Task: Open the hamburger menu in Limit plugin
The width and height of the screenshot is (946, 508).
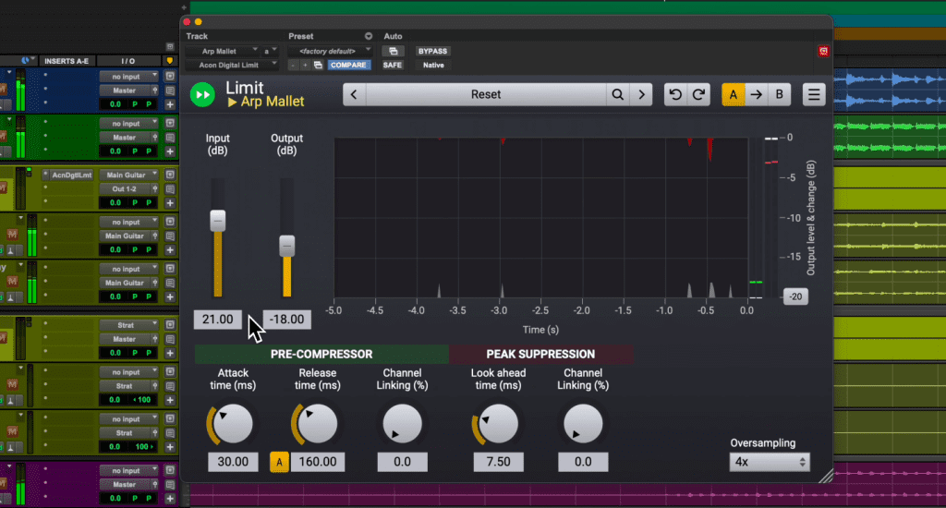Action: pyautogui.click(x=813, y=95)
